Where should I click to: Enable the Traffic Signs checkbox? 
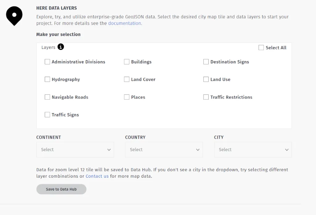point(47,115)
